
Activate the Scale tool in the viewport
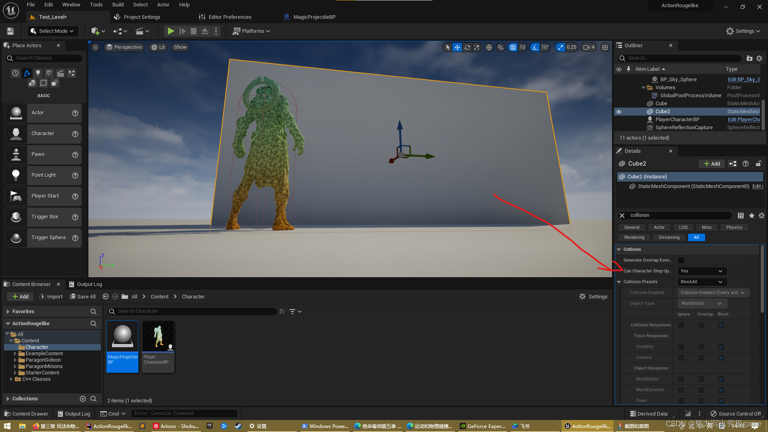tap(476, 47)
